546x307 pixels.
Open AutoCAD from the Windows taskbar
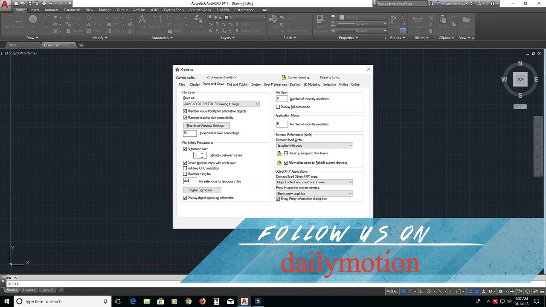click(x=244, y=301)
